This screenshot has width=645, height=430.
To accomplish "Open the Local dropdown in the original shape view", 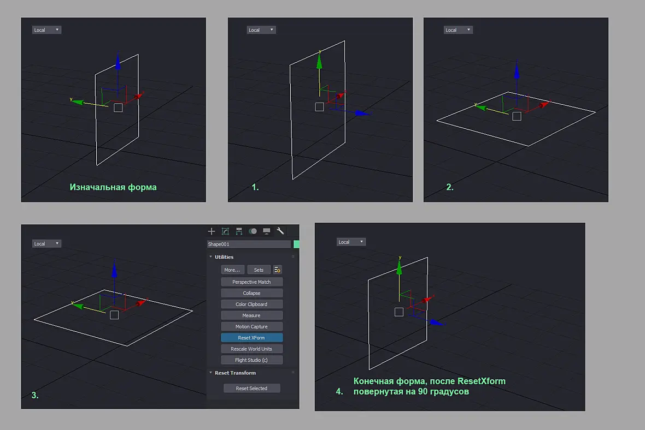I will coord(46,29).
